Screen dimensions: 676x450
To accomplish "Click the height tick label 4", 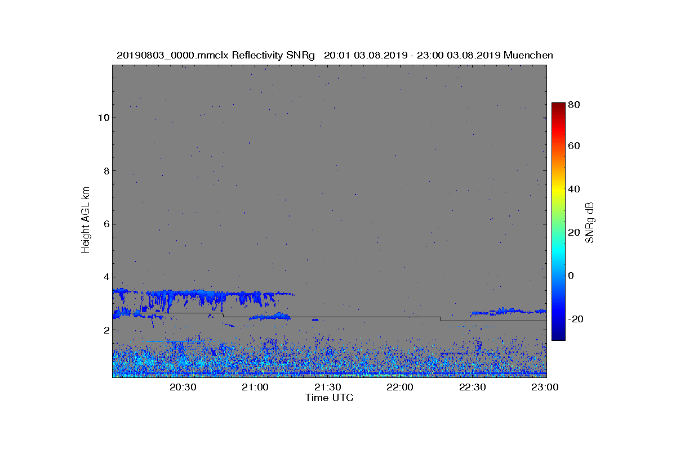I will tap(106, 277).
